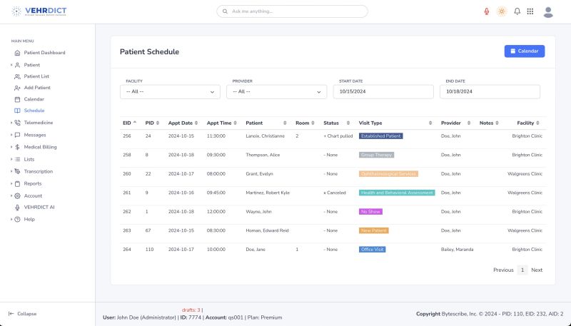
Task: Click the Start Date input field
Action: [383, 91]
